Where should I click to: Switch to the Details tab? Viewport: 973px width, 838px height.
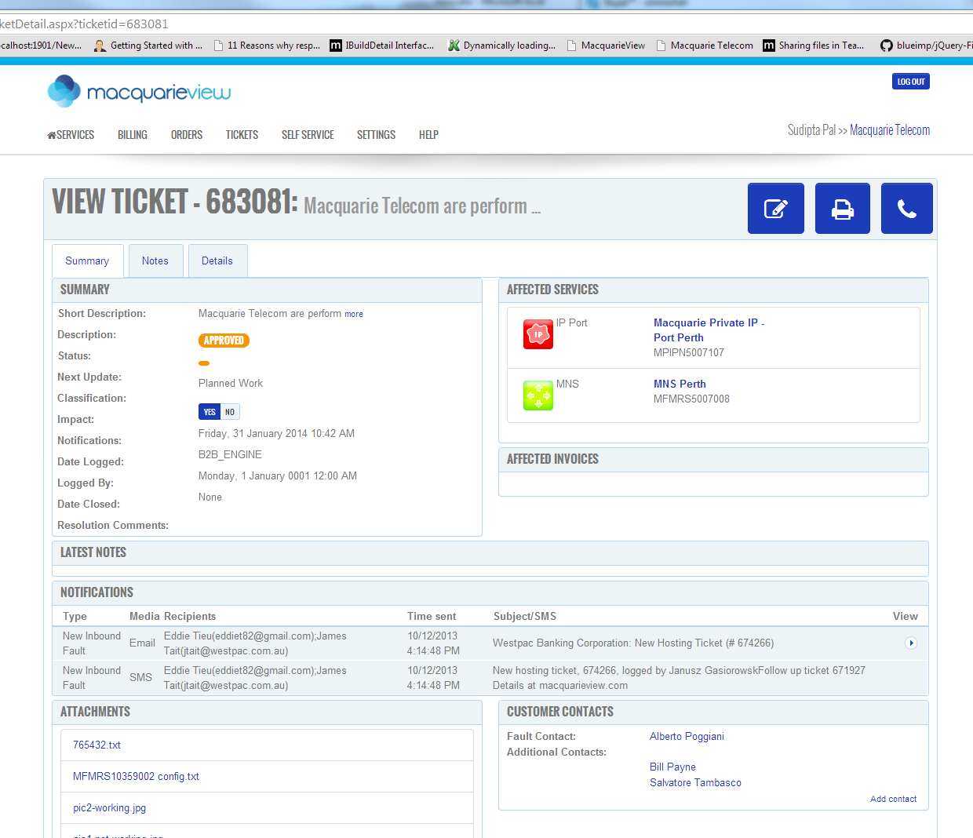pos(217,261)
